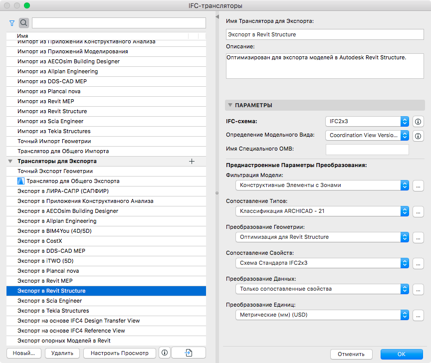Select Импорт из Allplan Engineering

[x=106, y=71]
